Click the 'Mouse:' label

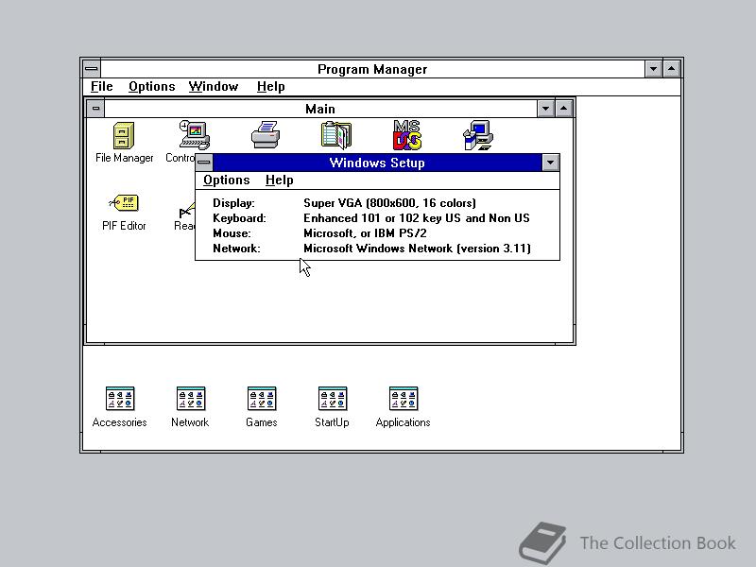pos(232,233)
